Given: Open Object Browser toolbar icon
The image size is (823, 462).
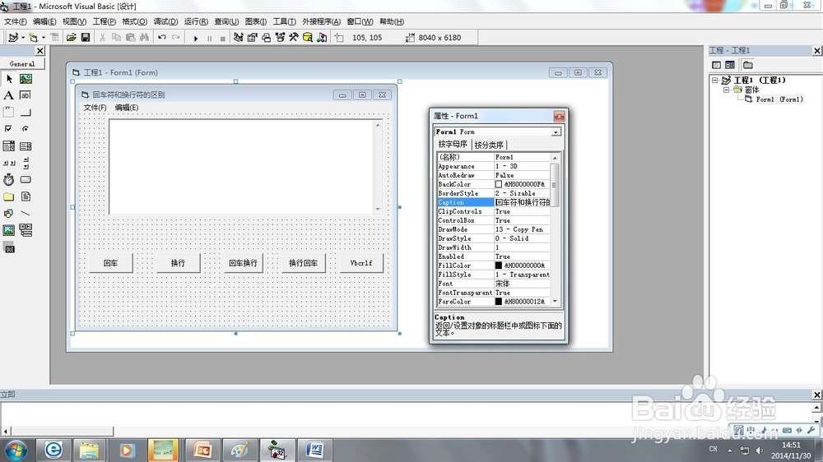Looking at the screenshot, I should tap(280, 37).
